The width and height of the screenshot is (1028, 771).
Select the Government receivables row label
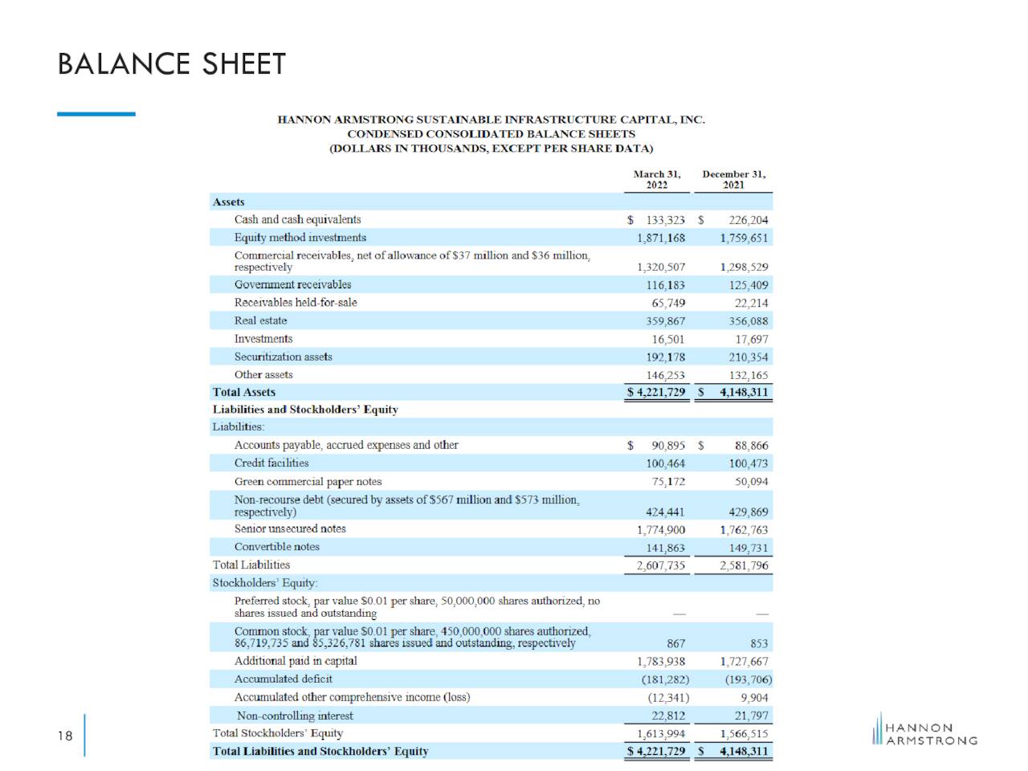[292, 284]
